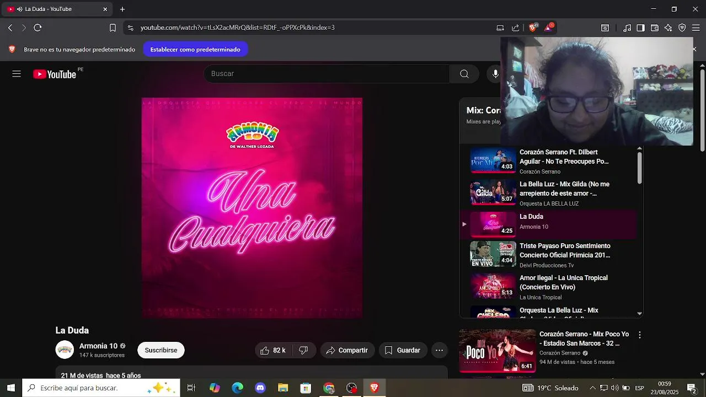Open Brave Wallet icon

[655, 28]
